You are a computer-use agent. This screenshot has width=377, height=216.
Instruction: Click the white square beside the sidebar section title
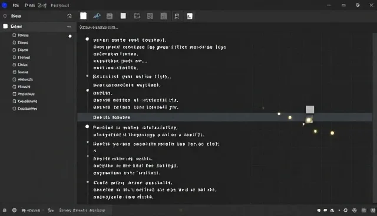pos(5,26)
